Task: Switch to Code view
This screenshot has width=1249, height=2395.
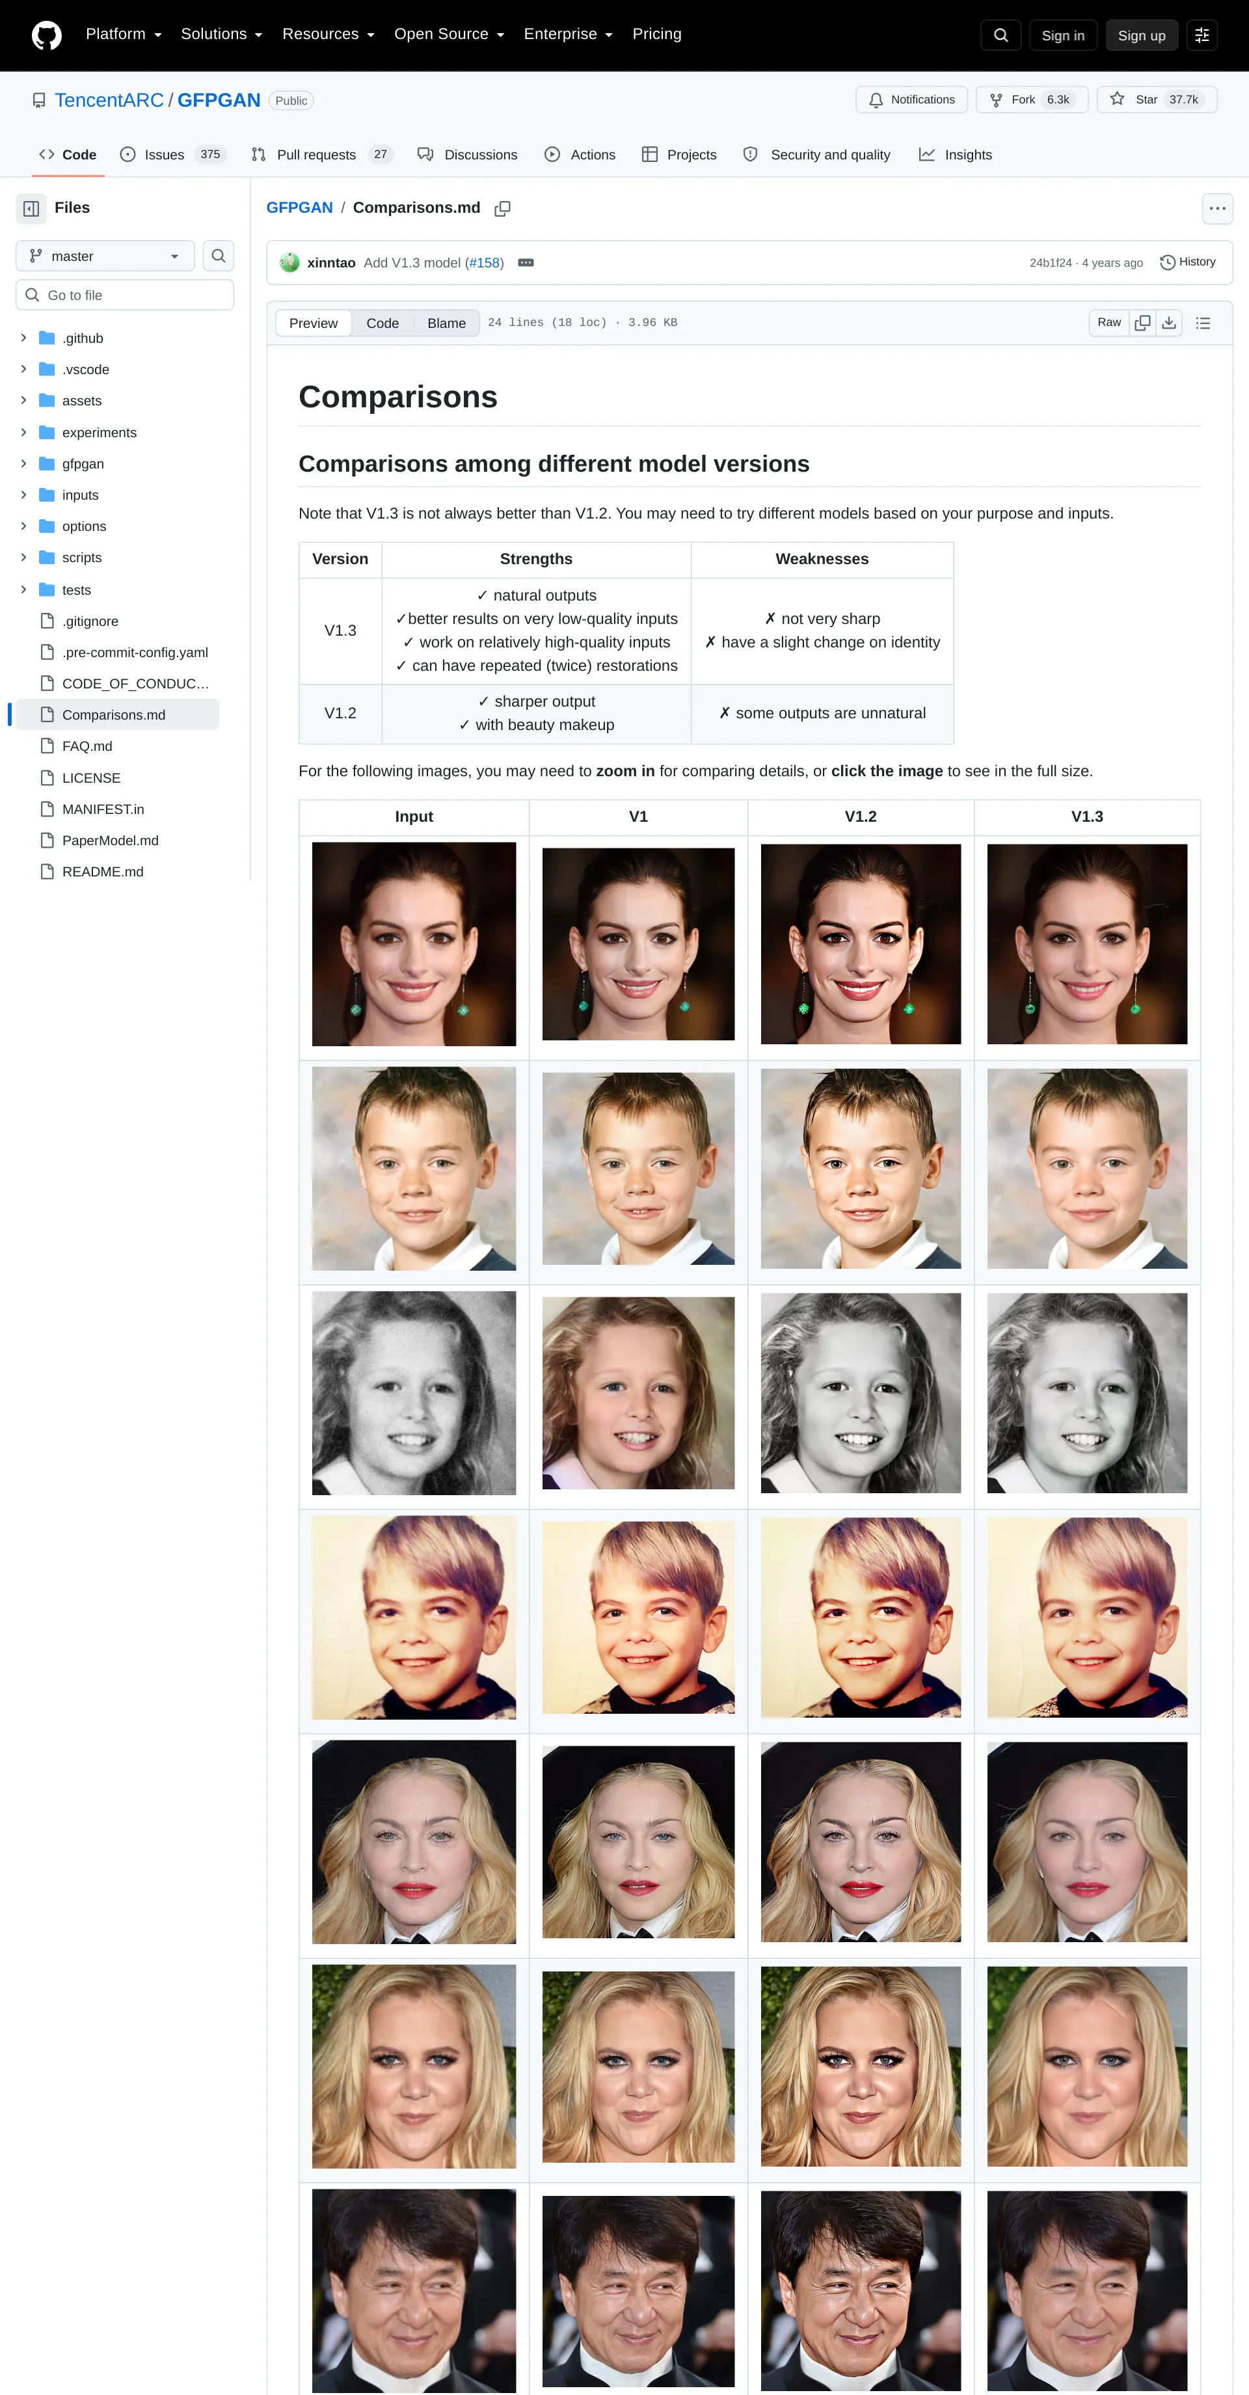Action: 382,323
